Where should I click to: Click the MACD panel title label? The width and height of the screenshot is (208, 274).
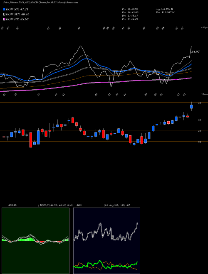tap(12, 205)
